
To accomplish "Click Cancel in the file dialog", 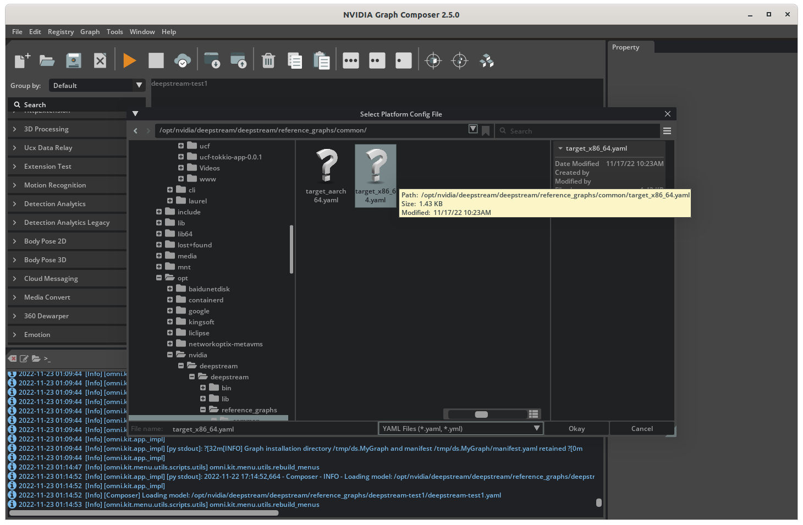I will pos(642,429).
